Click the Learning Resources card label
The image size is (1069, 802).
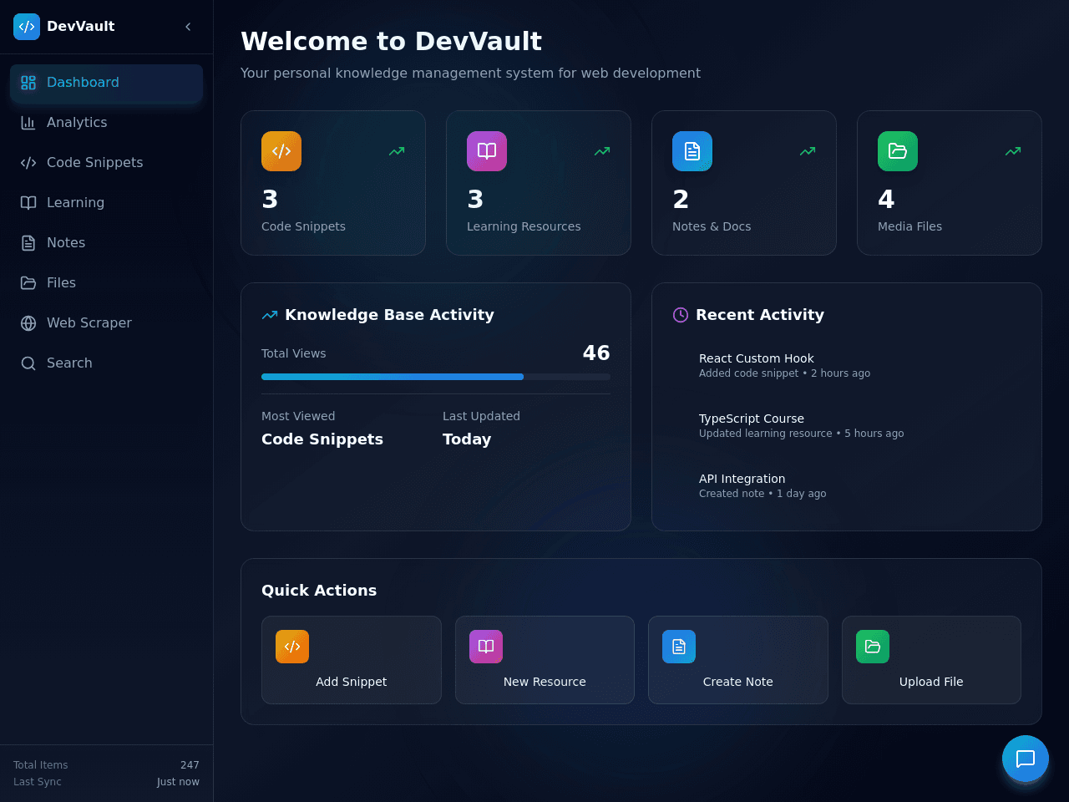pyautogui.click(x=524, y=226)
